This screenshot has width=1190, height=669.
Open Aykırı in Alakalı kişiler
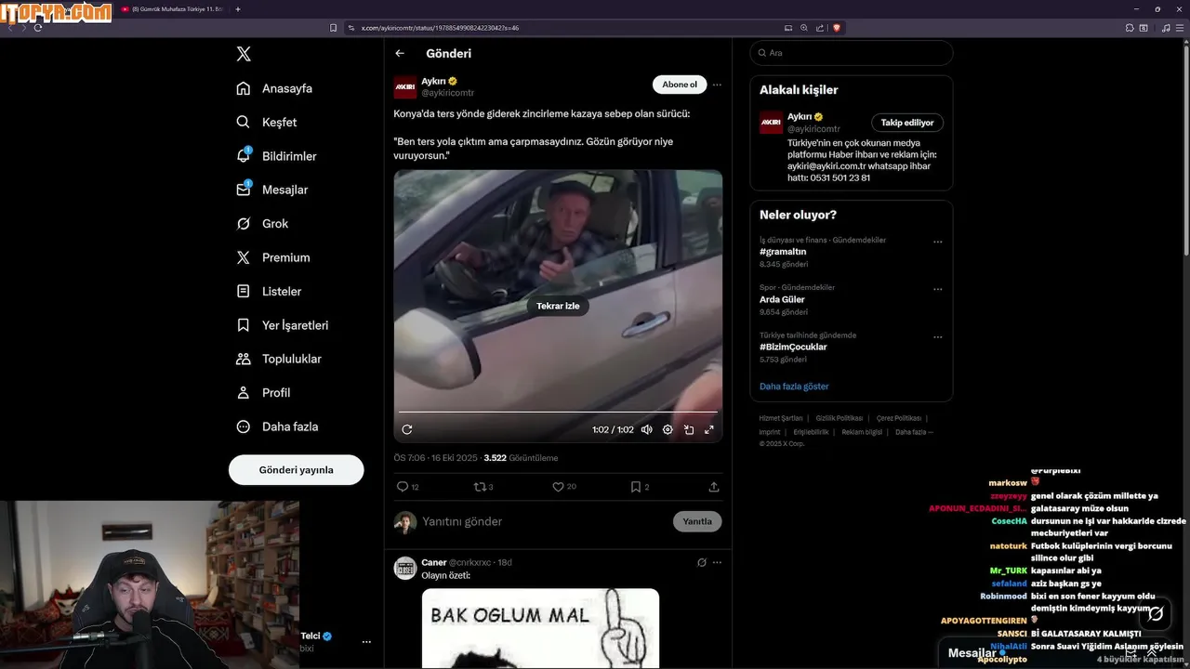800,117
